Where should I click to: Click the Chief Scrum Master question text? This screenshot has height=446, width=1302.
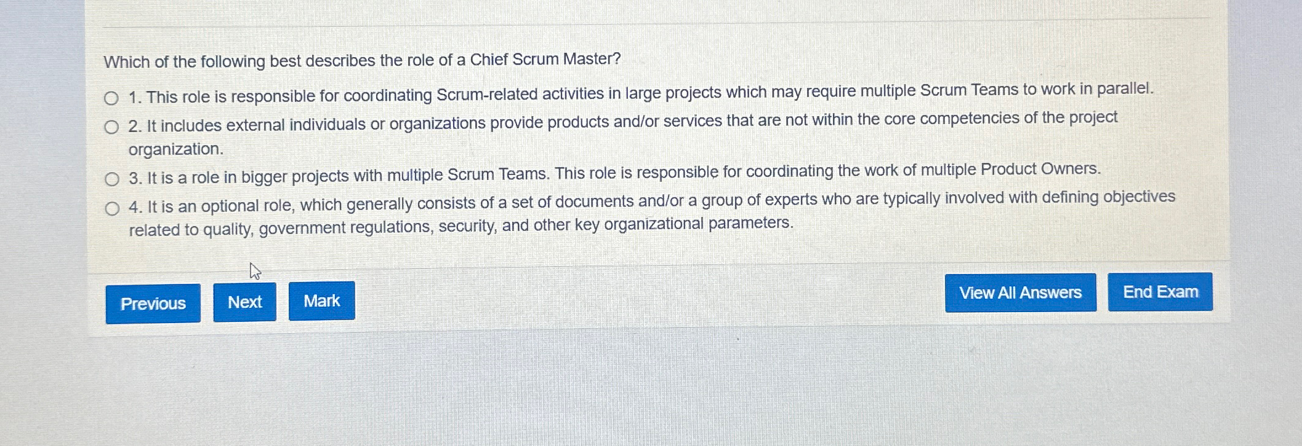[362, 60]
